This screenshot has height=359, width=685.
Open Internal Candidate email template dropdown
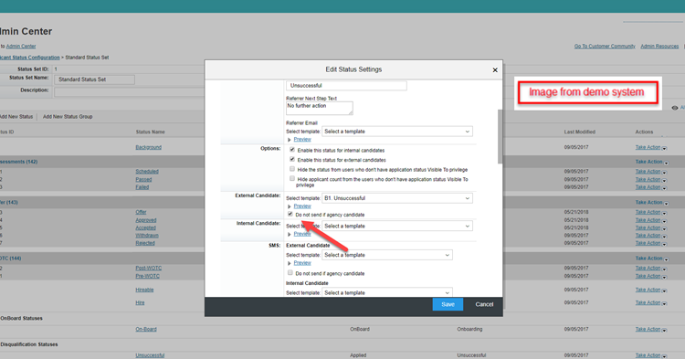point(397,227)
